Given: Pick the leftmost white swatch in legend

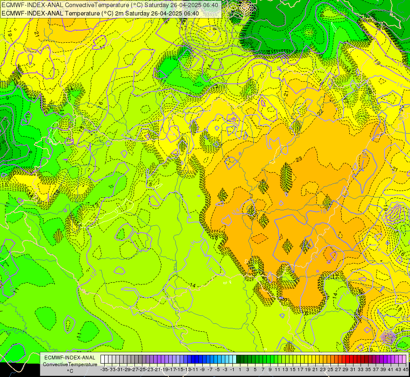Looking at the screenshot, I should click(103, 359).
